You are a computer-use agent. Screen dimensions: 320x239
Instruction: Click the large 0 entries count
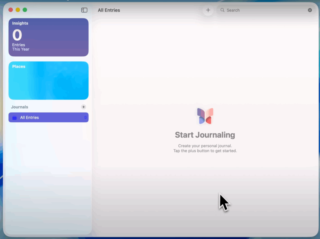tap(17, 35)
